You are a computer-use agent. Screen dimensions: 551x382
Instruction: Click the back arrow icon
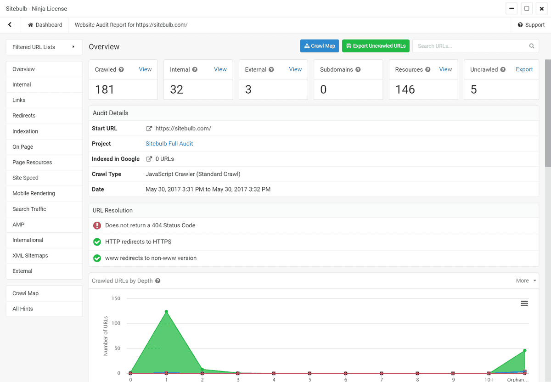10,25
